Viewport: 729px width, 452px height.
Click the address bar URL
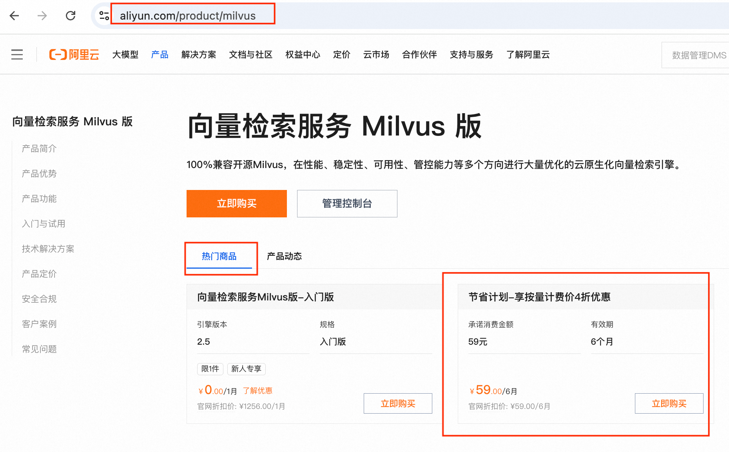click(x=188, y=16)
